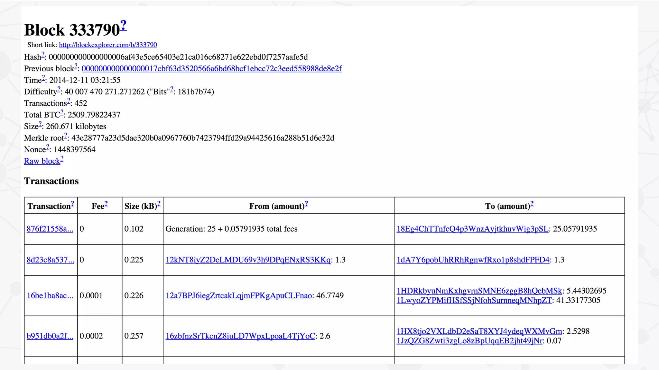Click help question mark after Total BTC
The height and width of the screenshot is (370, 659).
62,113
